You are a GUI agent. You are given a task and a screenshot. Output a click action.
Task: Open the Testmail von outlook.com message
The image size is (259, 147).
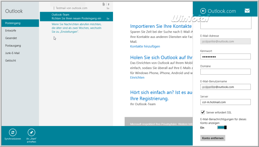tap(76, 7)
